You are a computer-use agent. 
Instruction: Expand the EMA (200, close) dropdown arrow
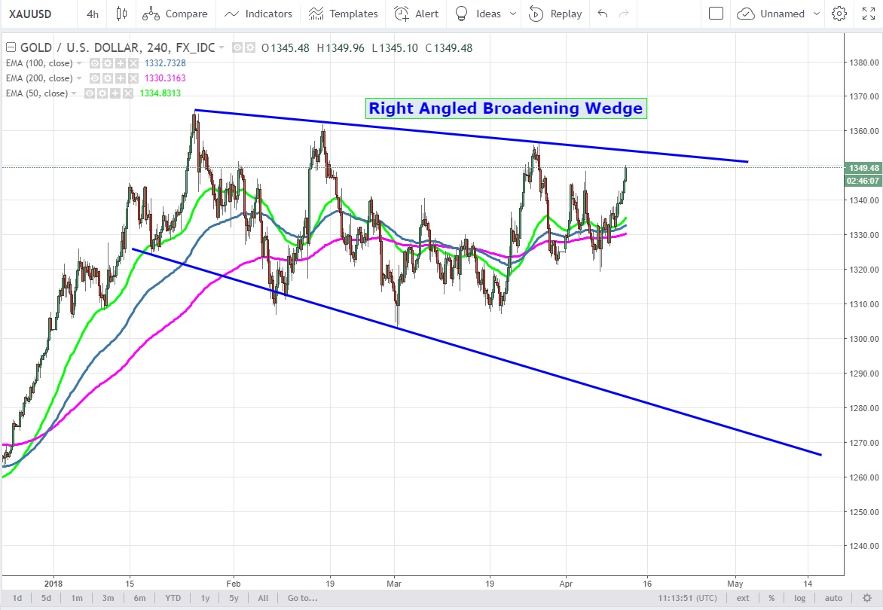pos(80,78)
